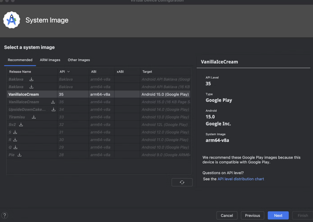The height and width of the screenshot is (222, 313).
Task: Click API value 34 in the table
Action: [x=61, y=109]
